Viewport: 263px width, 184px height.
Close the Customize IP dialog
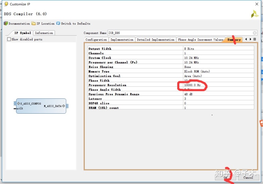(257, 4)
